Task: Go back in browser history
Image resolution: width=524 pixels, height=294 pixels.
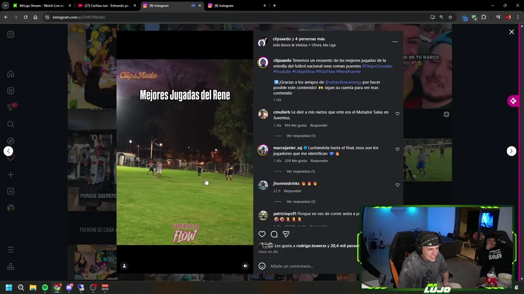Action: [x=6, y=17]
